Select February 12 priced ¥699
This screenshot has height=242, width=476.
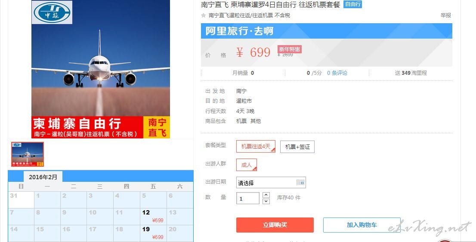point(153,216)
